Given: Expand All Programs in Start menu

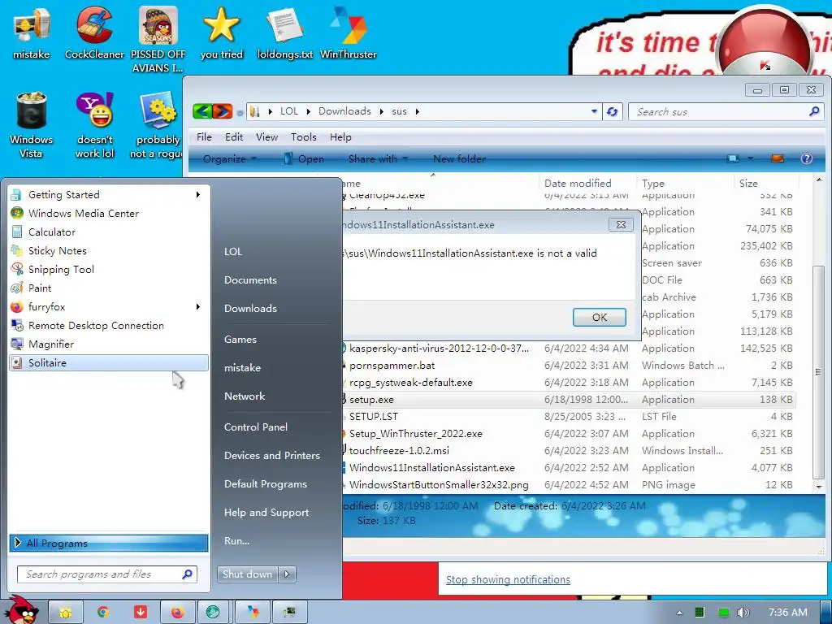Looking at the screenshot, I should pos(109,543).
